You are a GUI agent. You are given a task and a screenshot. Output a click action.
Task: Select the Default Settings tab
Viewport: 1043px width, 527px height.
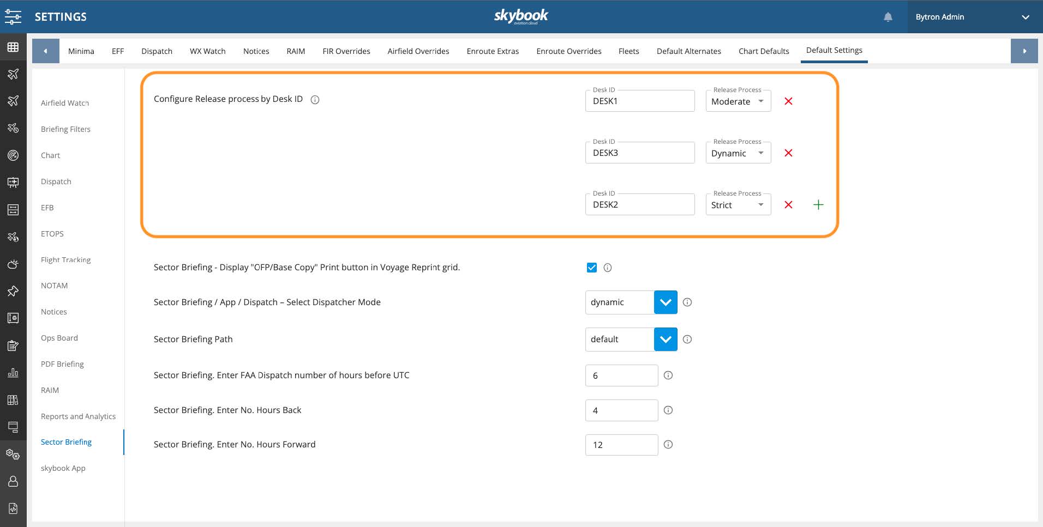[834, 51]
